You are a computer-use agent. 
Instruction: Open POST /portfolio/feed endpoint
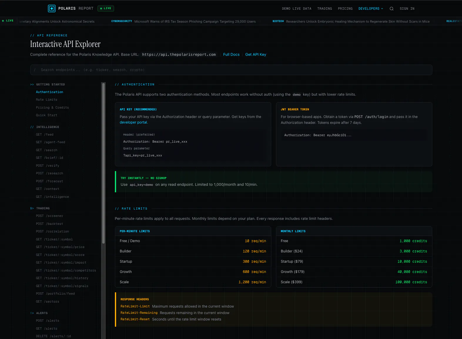pyautogui.click(x=55, y=294)
